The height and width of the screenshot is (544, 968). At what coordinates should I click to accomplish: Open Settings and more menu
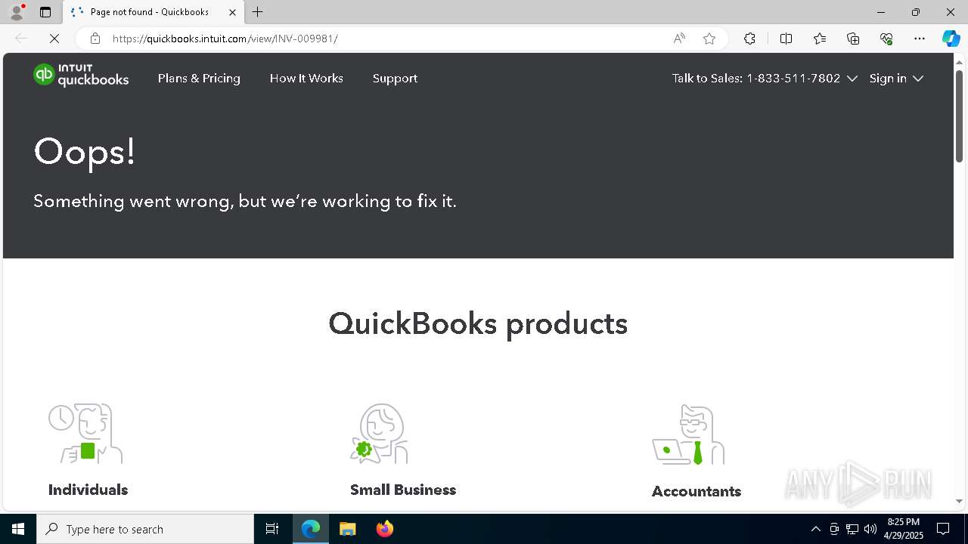point(920,39)
